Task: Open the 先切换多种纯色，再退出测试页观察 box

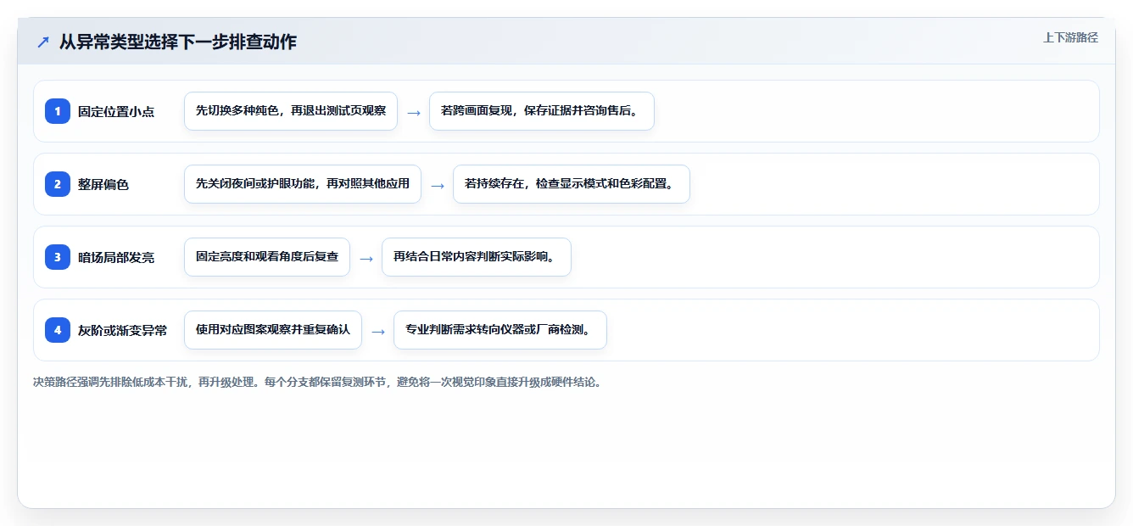Action: pyautogui.click(x=291, y=111)
